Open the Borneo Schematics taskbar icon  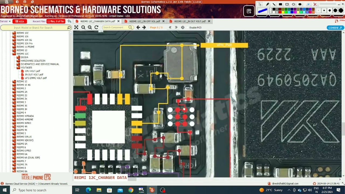pos(152,190)
